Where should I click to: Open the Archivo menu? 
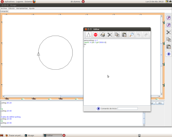pos(4,8)
